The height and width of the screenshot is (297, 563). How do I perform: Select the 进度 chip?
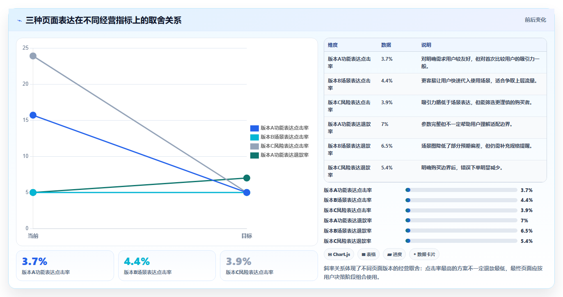[x=394, y=254]
